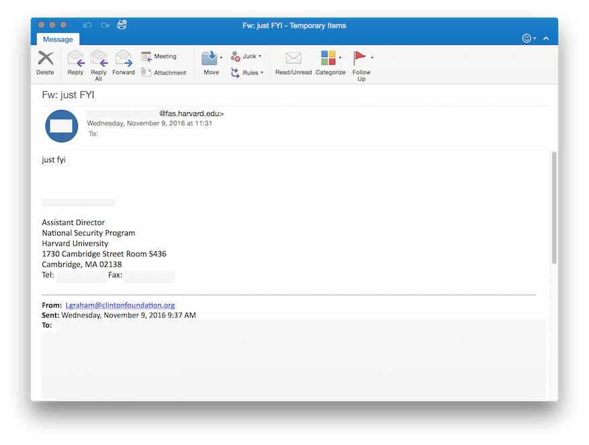The image size is (589, 445).
Task: Expand the Junk dropdown arrow
Action: [x=260, y=56]
